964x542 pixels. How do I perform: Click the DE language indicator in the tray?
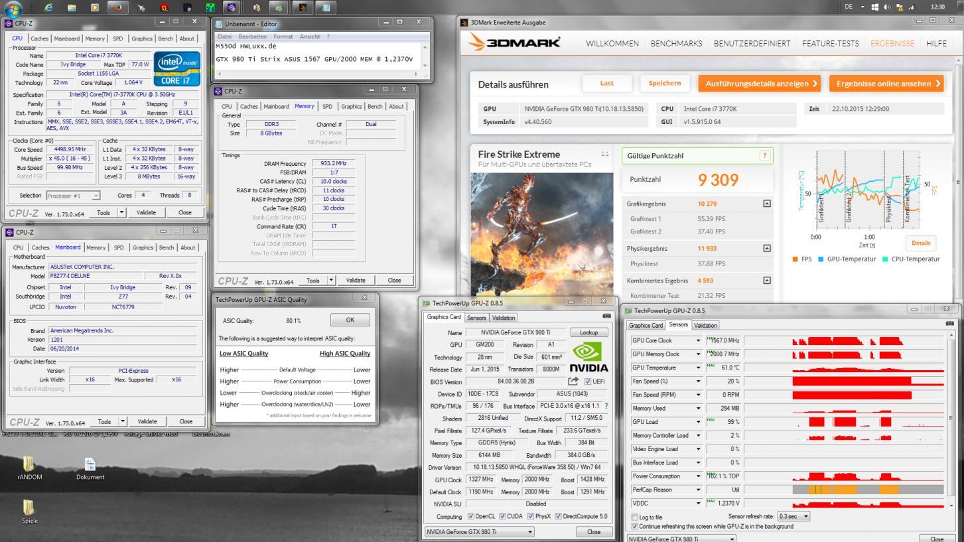[x=849, y=7]
